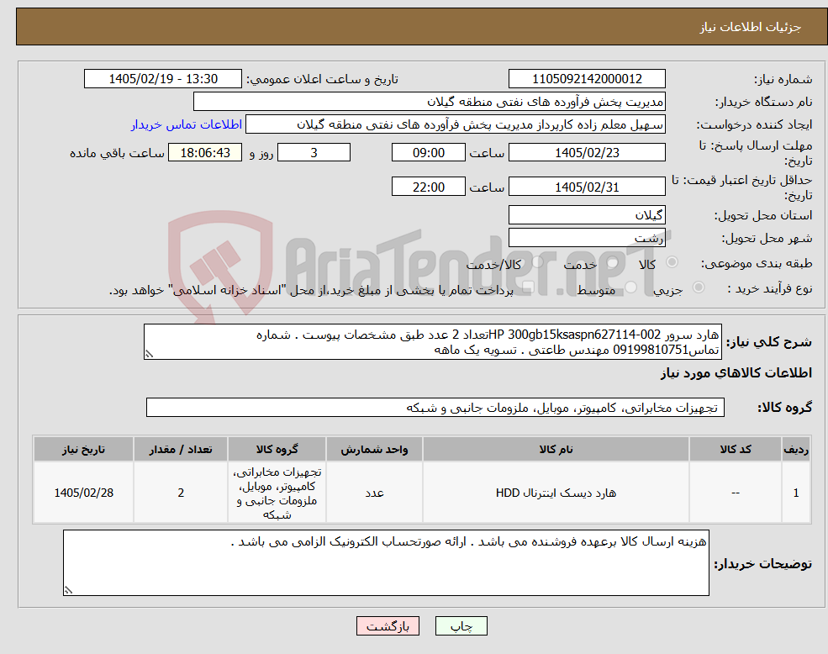Click the cell هارد دیسک اینترنال HDD

click(556, 493)
